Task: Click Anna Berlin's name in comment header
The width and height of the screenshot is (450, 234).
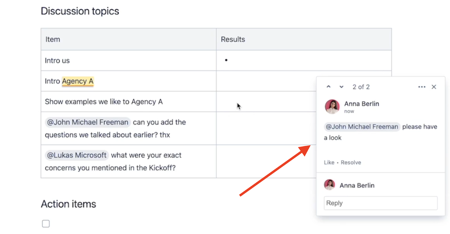Action: (362, 104)
